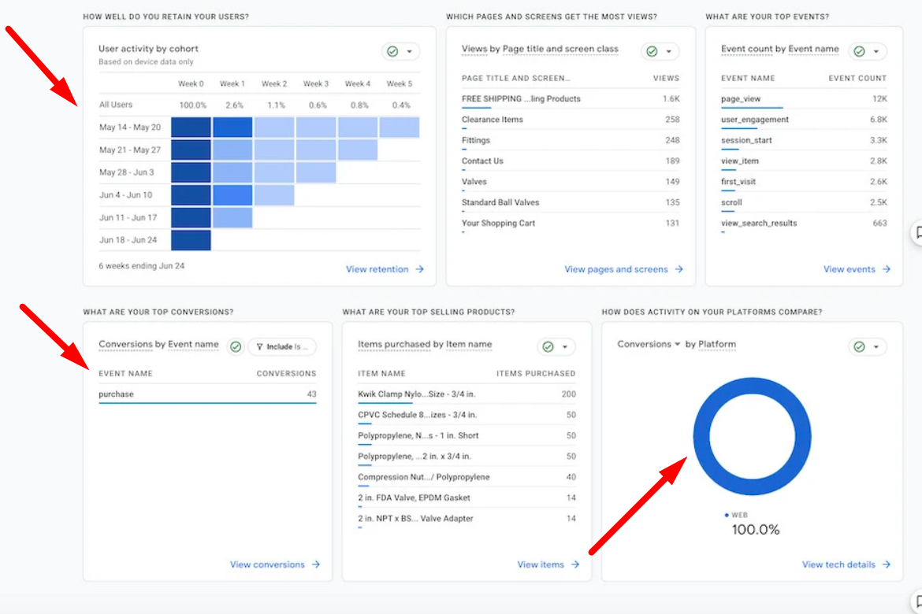This screenshot has width=922, height=614.
Task: Click green check icon on Views by Page card
Action: [x=651, y=52]
